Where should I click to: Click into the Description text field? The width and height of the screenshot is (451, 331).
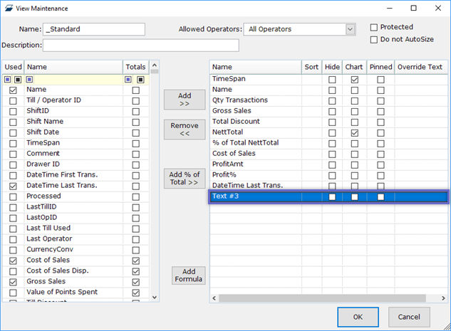click(x=140, y=46)
